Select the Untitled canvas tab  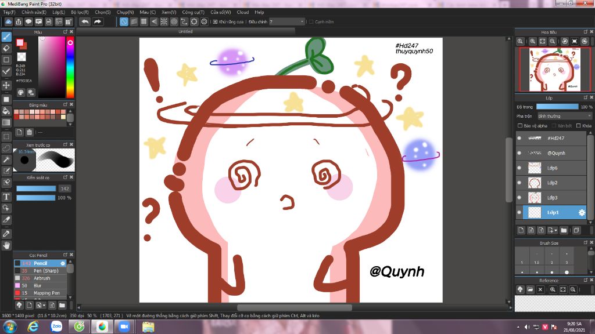coord(185,31)
